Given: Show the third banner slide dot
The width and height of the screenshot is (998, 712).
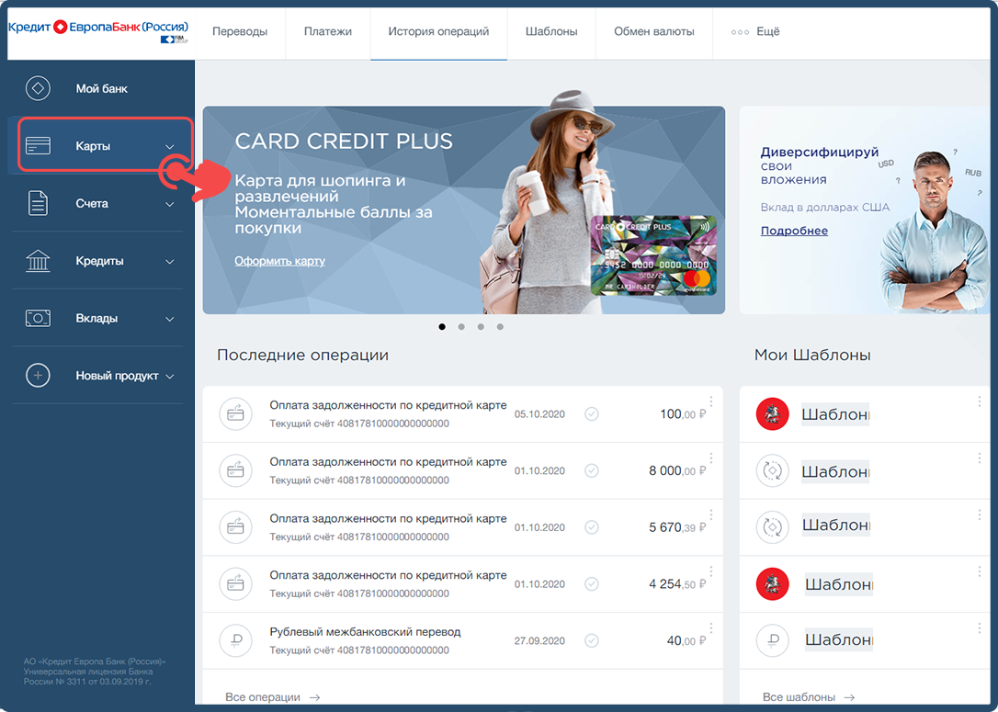Looking at the screenshot, I should pyautogui.click(x=481, y=327).
